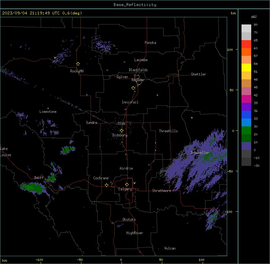Click the Stettler city label
This screenshot has width=270, height=264.
[x=198, y=74]
